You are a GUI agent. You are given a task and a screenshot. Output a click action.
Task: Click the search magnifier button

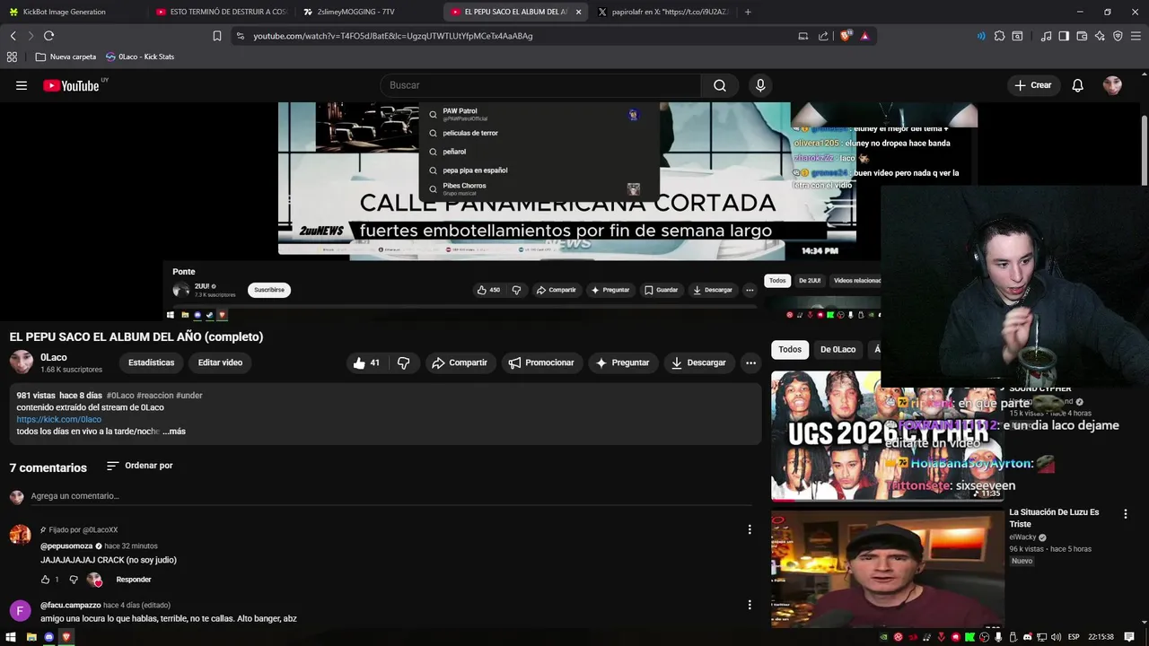[720, 85]
